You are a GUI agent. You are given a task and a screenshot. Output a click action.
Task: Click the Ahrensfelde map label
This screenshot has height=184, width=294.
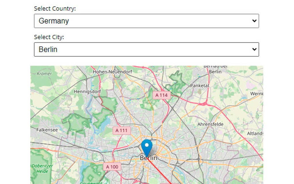pyautogui.click(x=210, y=124)
